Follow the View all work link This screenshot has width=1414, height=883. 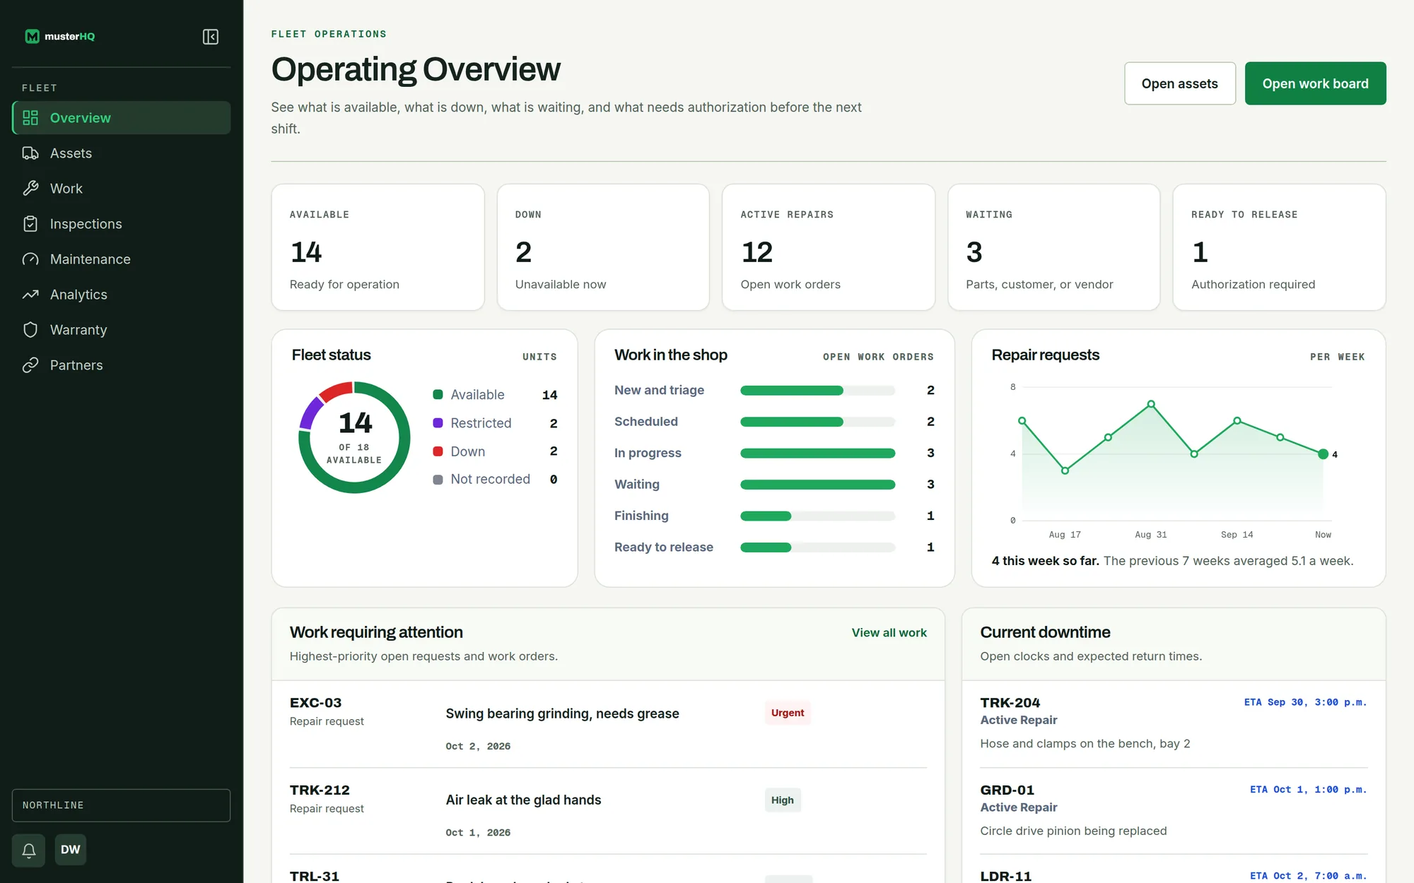click(x=889, y=633)
